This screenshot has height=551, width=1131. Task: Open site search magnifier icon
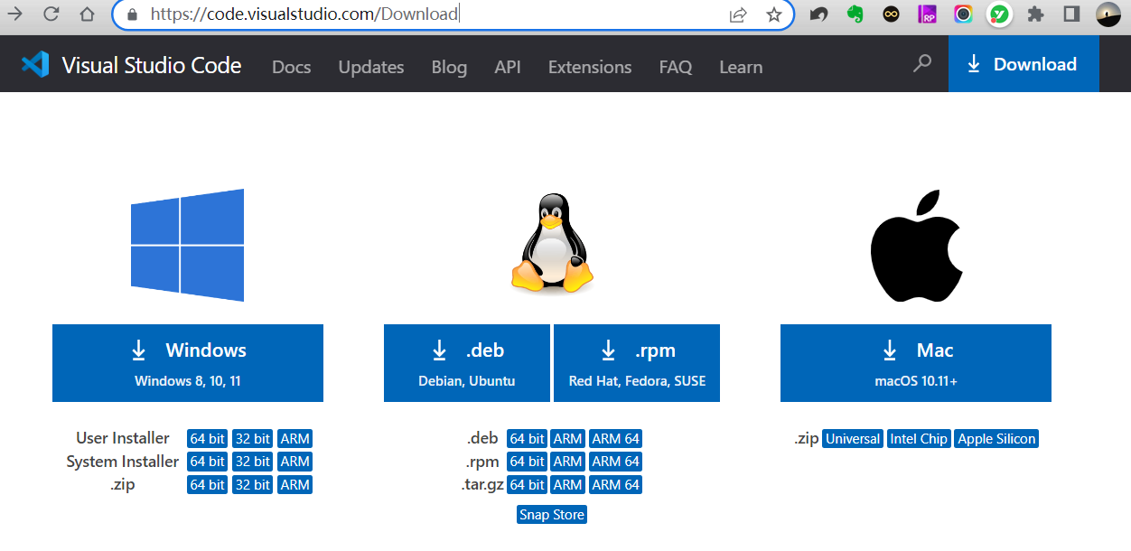coord(922,64)
